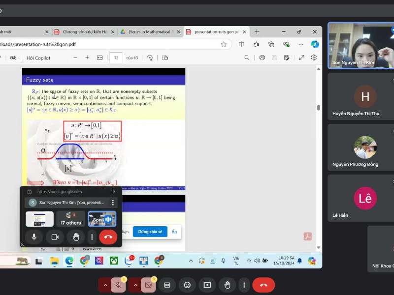The height and width of the screenshot is (295, 394).
Task: Zoom in the PDF with the plus icon
Action: pyautogui.click(x=87, y=58)
